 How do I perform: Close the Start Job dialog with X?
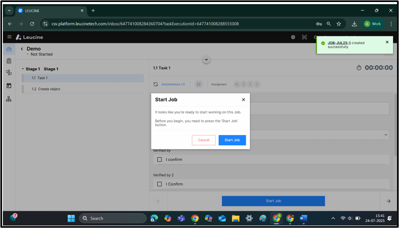[x=243, y=100]
